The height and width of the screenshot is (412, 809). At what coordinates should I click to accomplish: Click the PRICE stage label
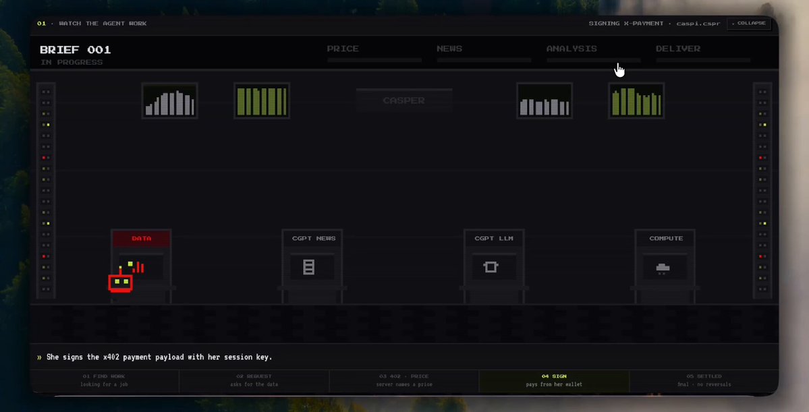[x=343, y=49]
